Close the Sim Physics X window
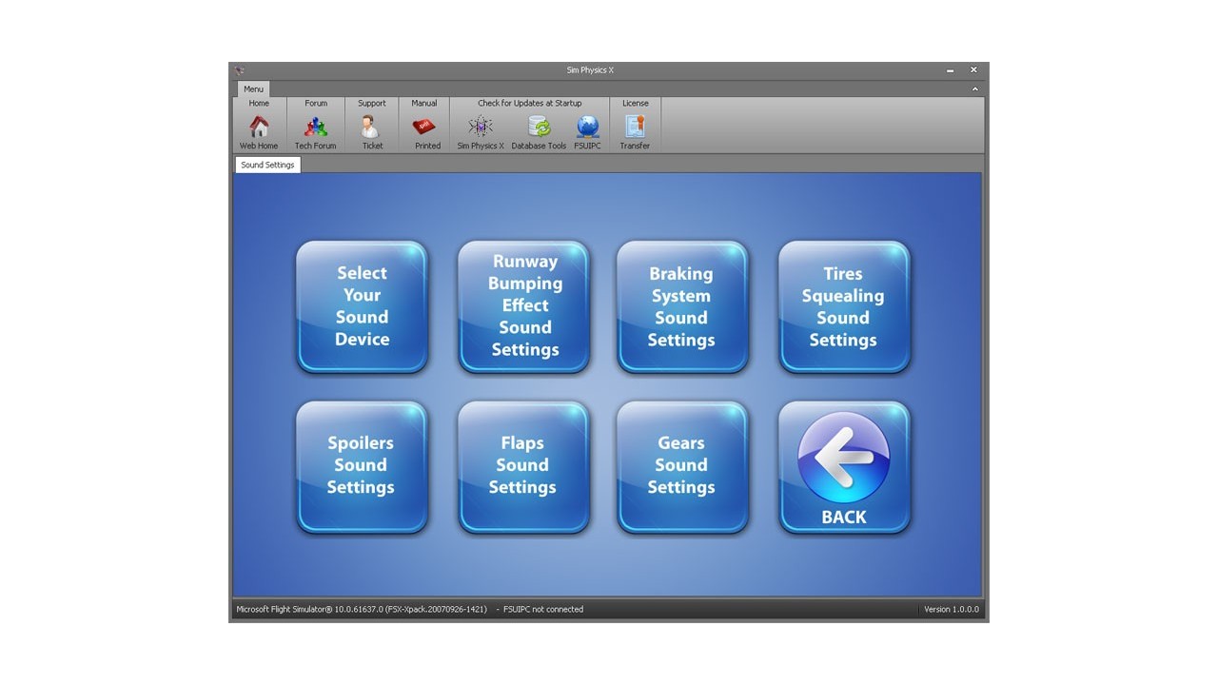 click(x=973, y=70)
